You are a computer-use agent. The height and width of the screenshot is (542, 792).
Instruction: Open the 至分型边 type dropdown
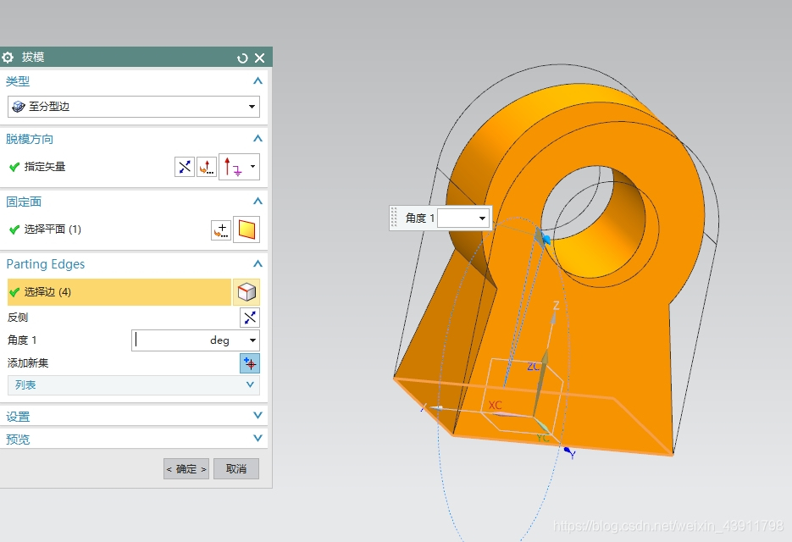tap(134, 107)
